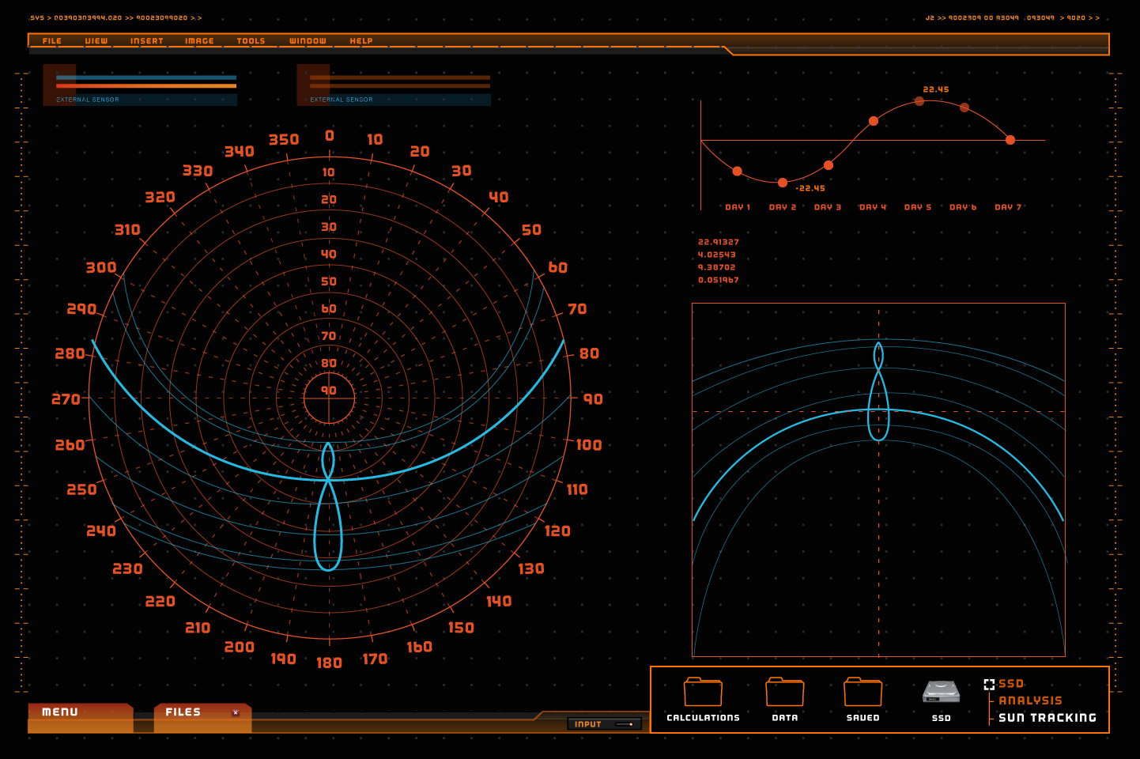
Task: Click the 0 degree azimuth label
Action: [330, 136]
